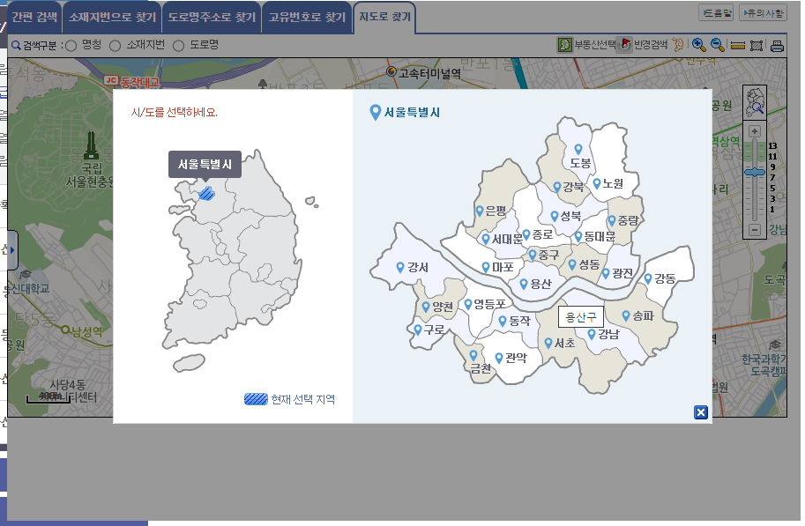Click the 금천 district label
The width and height of the screenshot is (805, 526).
point(481,368)
